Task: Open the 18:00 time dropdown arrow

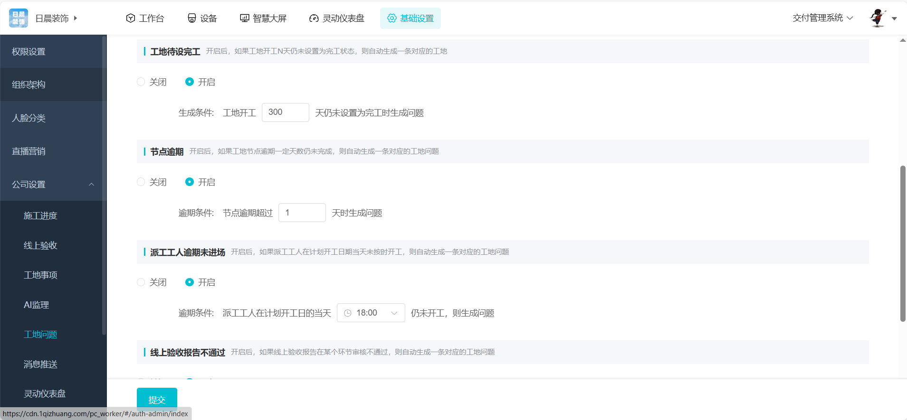Action: (394, 313)
